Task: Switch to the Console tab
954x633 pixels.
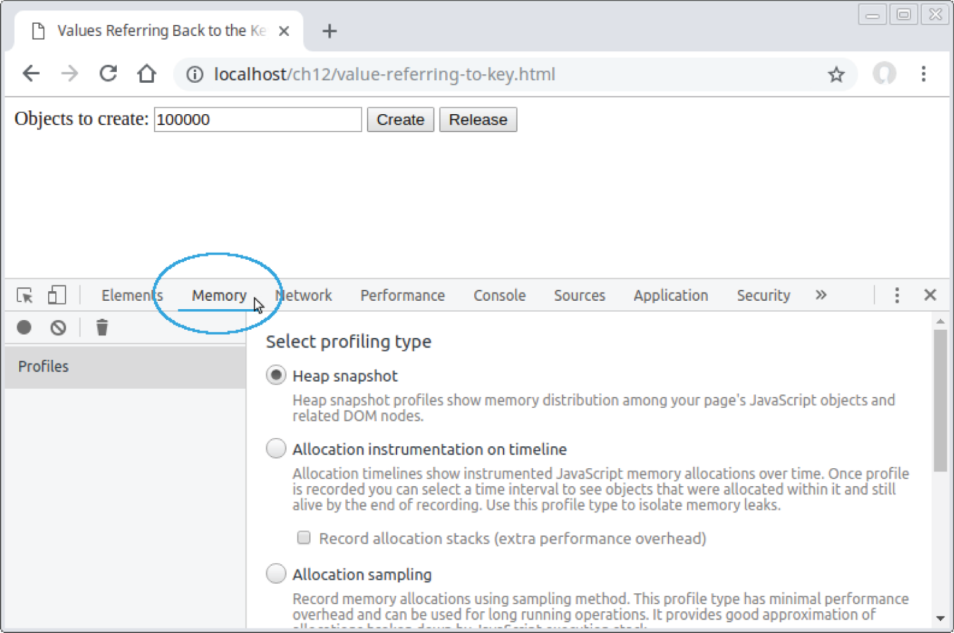Action: click(499, 295)
